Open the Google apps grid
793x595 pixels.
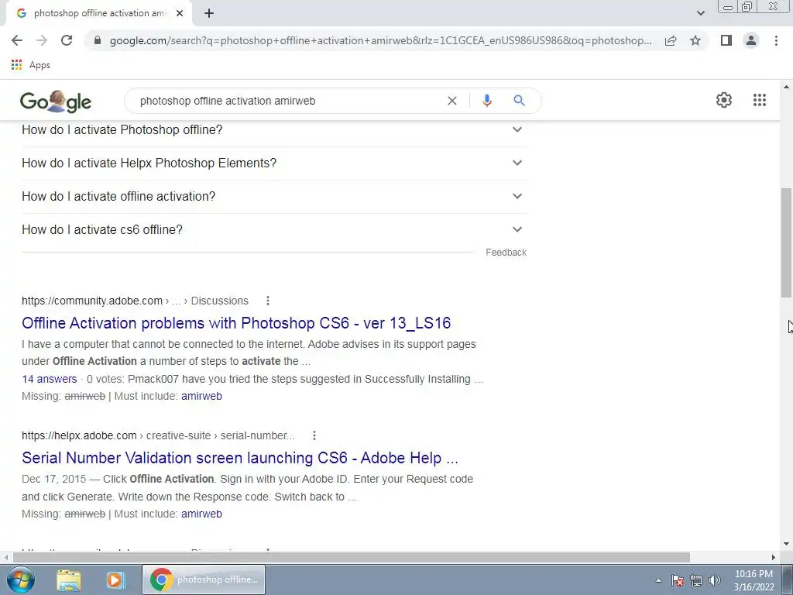point(760,100)
